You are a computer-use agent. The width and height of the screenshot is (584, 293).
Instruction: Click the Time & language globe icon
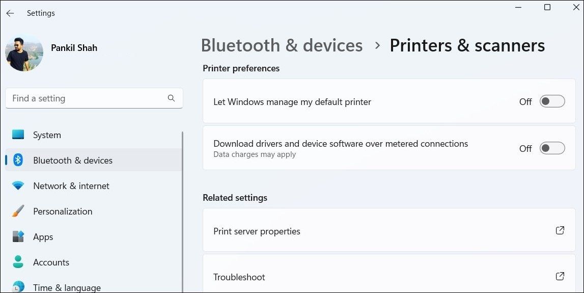[18, 287]
